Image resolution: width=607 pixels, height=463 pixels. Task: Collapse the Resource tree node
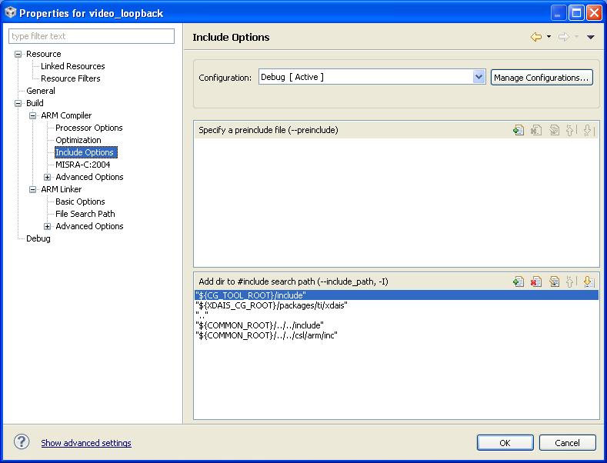pos(18,54)
